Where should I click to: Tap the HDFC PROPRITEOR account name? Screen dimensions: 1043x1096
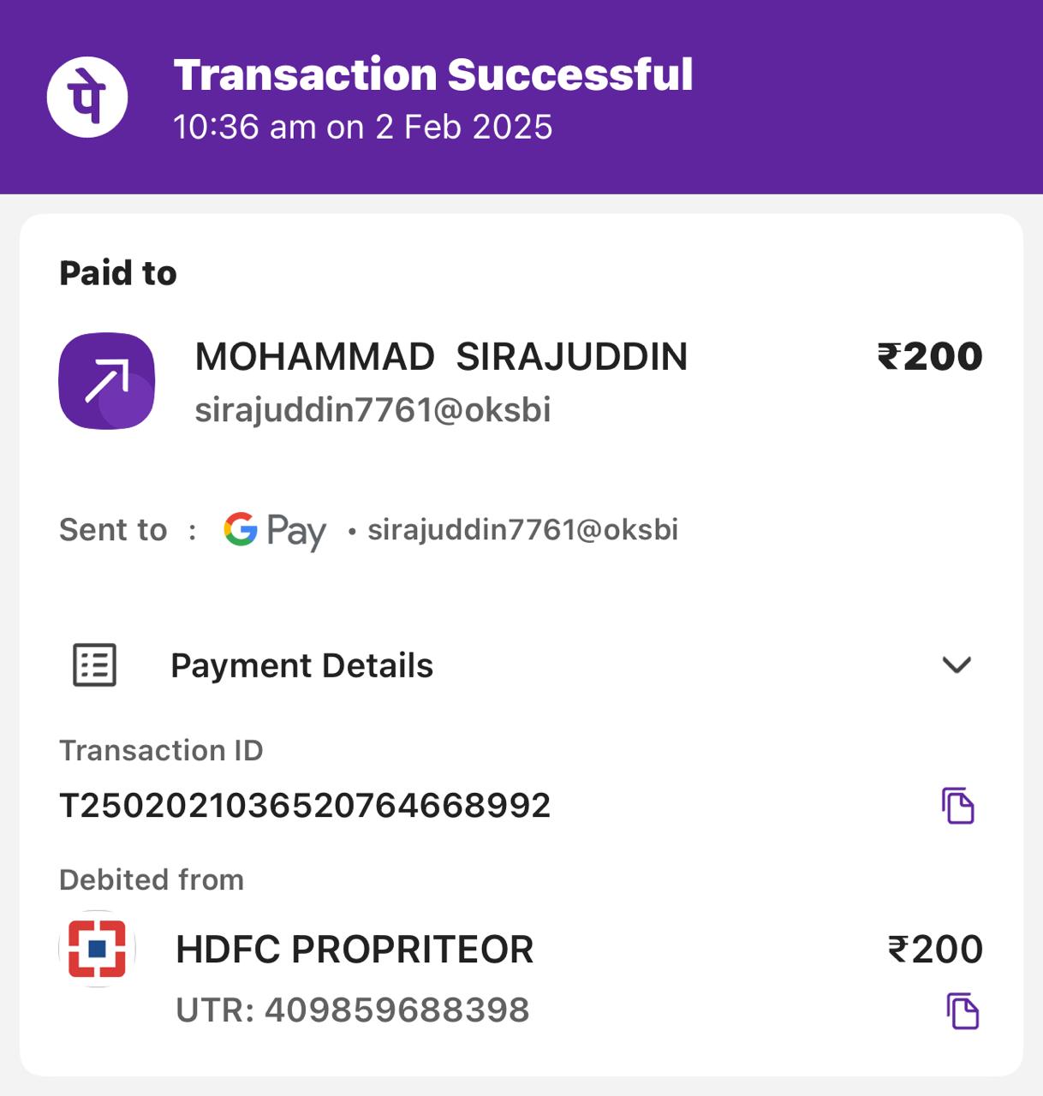pyautogui.click(x=355, y=950)
